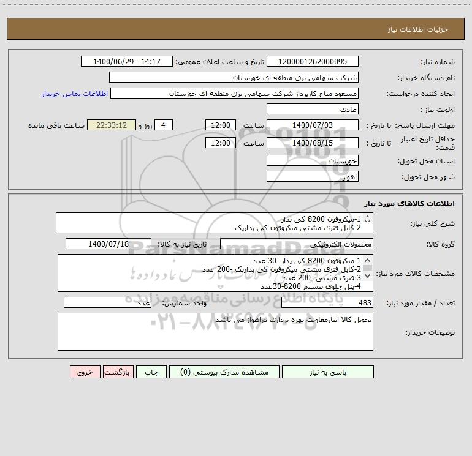Click the جزئیات اطلاعات نیاز header title
The image size is (472, 456).
coord(417,29)
